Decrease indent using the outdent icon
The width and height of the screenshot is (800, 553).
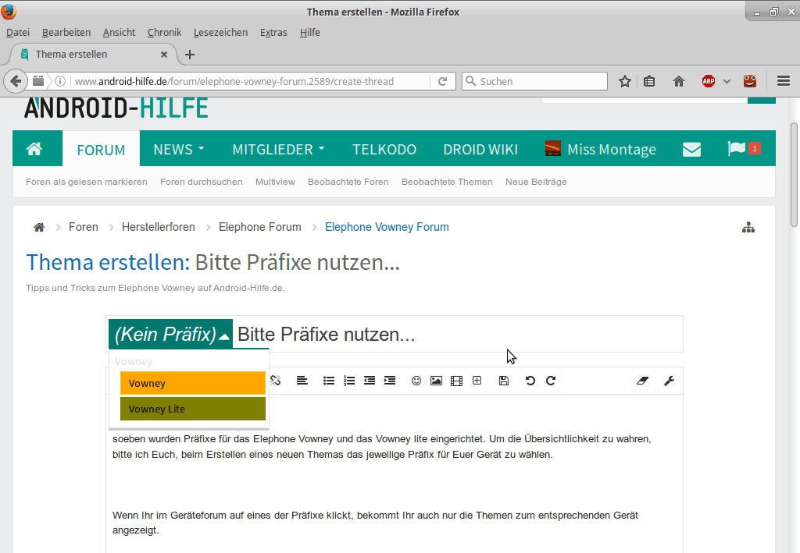coord(370,381)
